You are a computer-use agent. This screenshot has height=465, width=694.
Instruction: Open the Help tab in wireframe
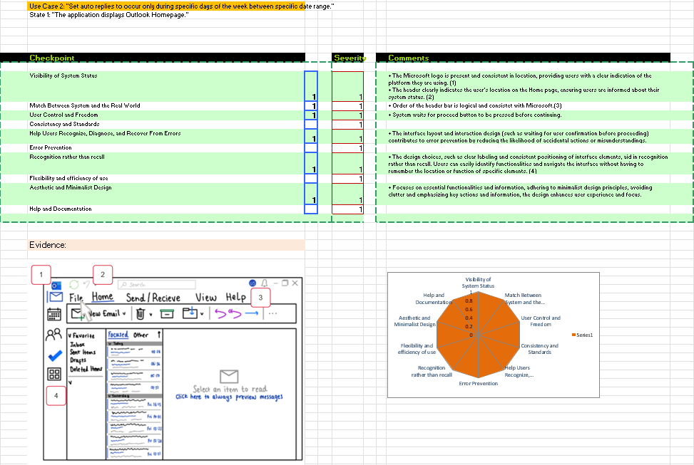[235, 297]
